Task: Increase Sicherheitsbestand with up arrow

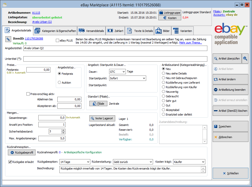Action: 63,130
